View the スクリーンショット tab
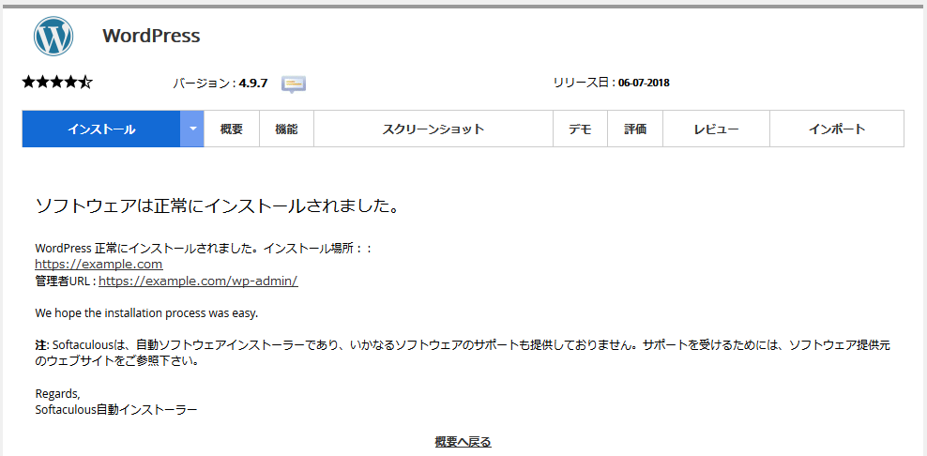Image resolution: width=927 pixels, height=456 pixels. tap(433, 129)
